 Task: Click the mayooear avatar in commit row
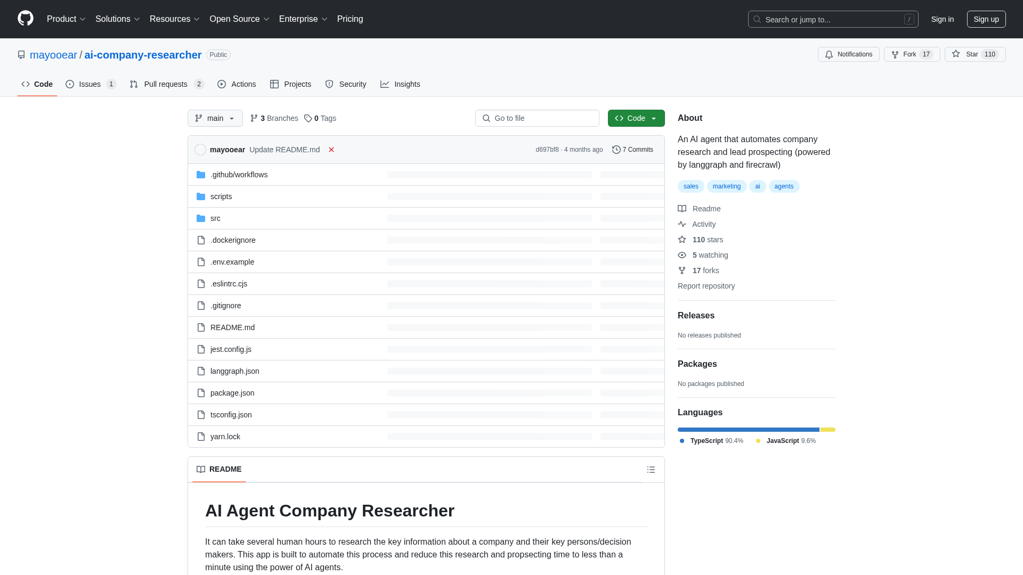[200, 150]
